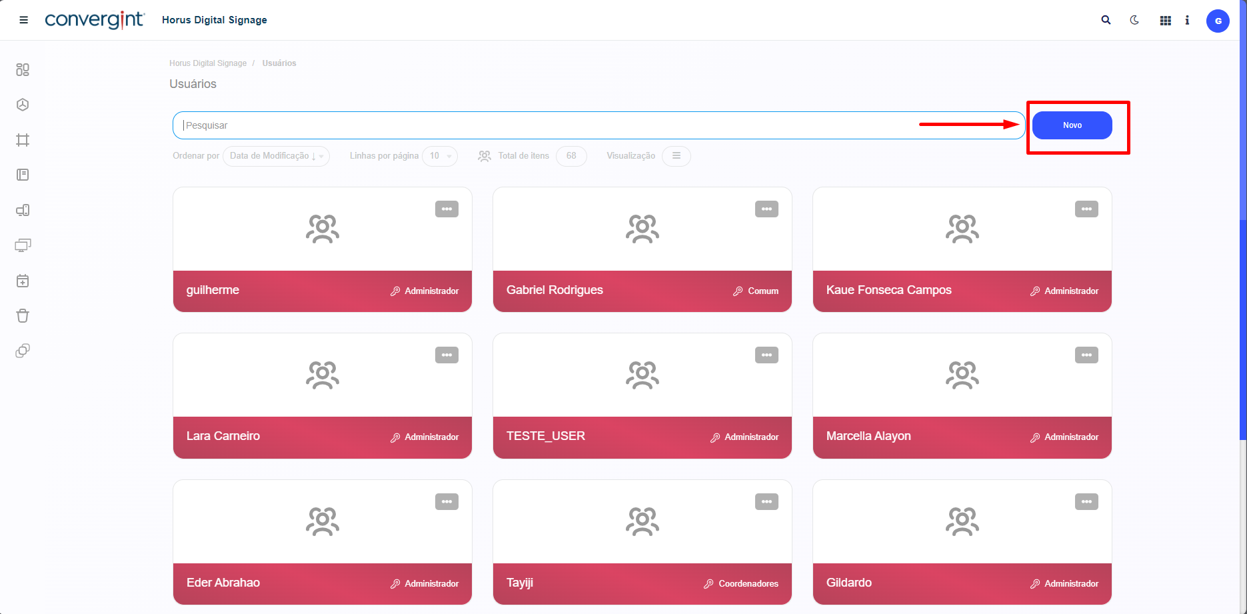Open the calendar scheduling icon in the sidebar
This screenshot has width=1247, height=614.
pos(23,281)
